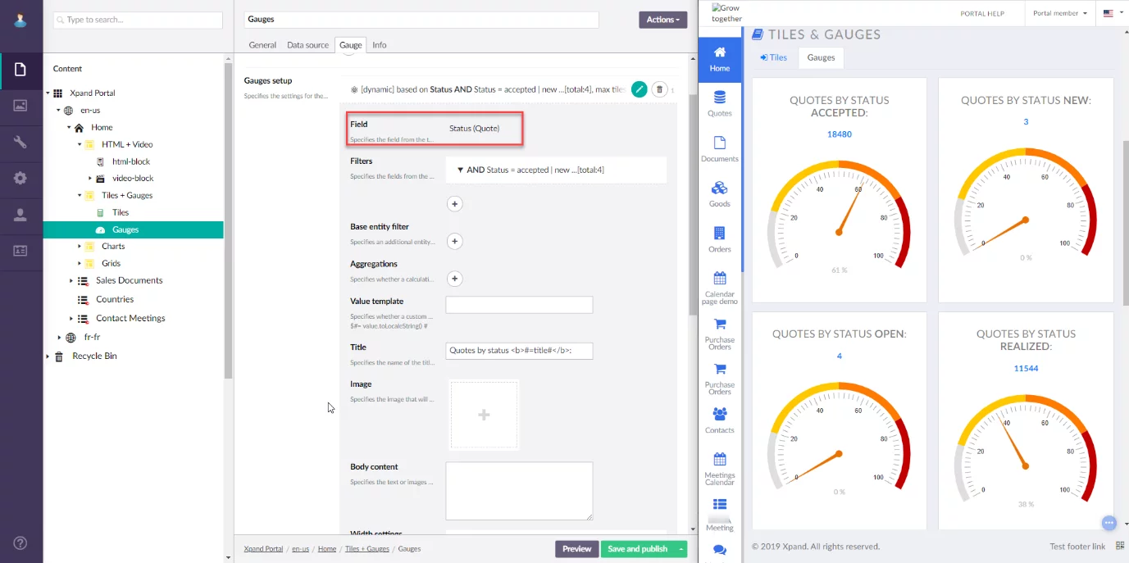Click the Value template input field

[519, 305]
